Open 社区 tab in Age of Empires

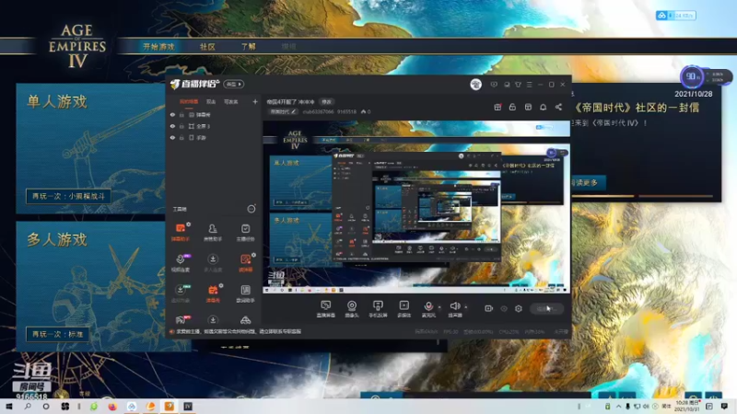click(207, 47)
